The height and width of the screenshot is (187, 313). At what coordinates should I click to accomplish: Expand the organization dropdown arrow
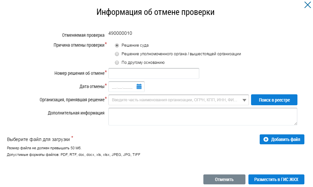click(244, 100)
